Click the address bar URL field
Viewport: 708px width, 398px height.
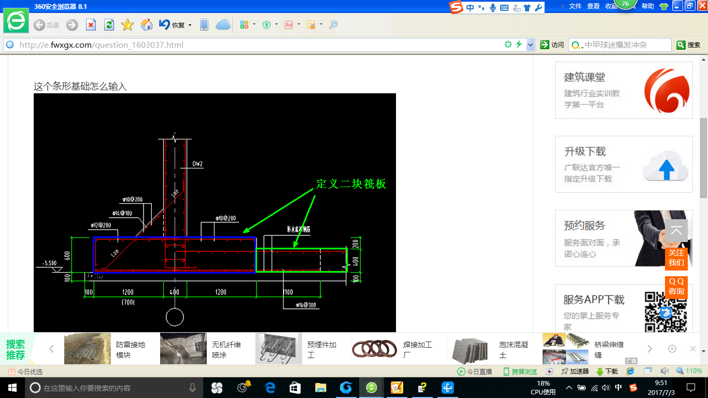pos(259,45)
